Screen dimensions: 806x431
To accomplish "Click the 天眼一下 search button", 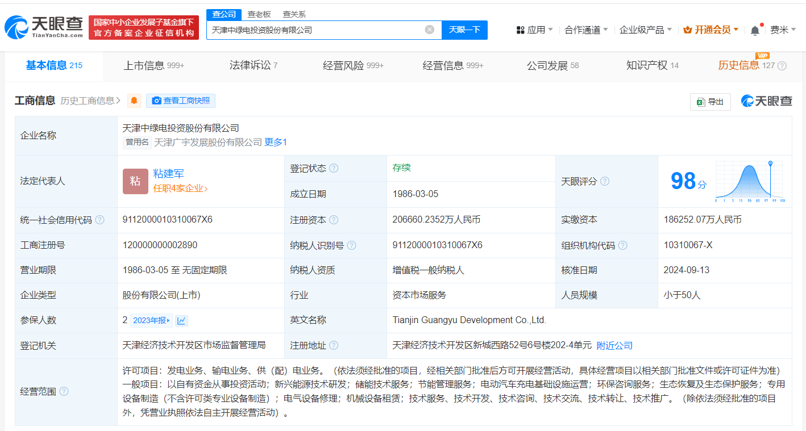I will click(x=464, y=30).
